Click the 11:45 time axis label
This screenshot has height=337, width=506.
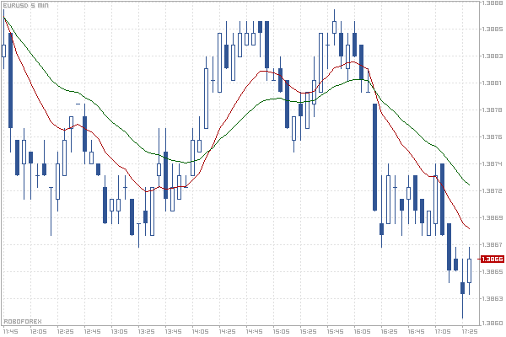coord(11,331)
